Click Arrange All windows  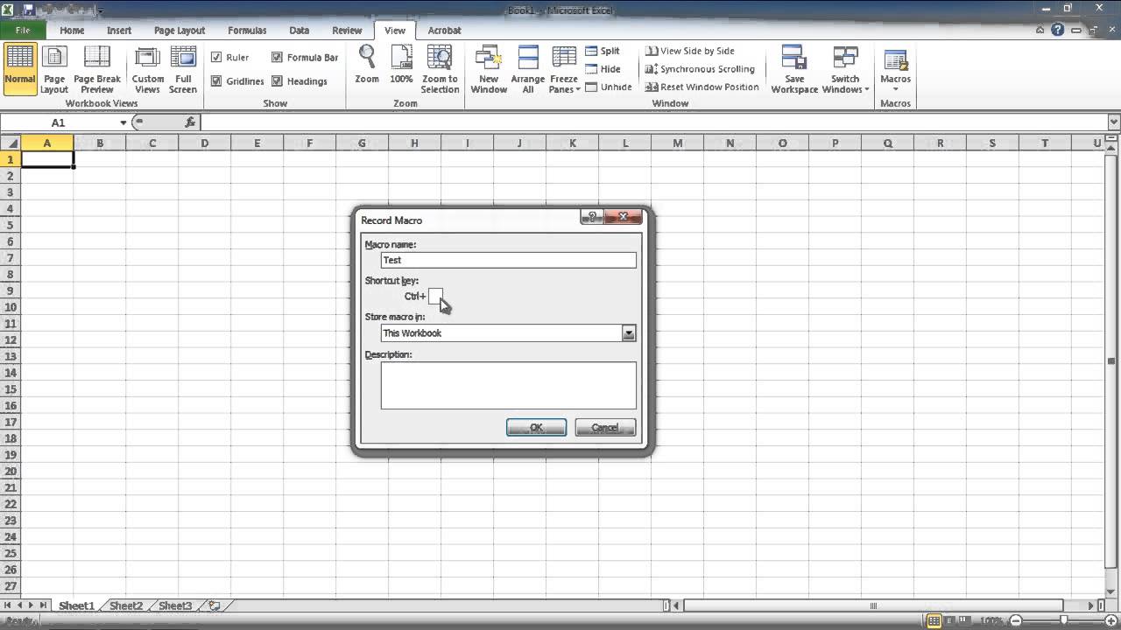coord(528,69)
